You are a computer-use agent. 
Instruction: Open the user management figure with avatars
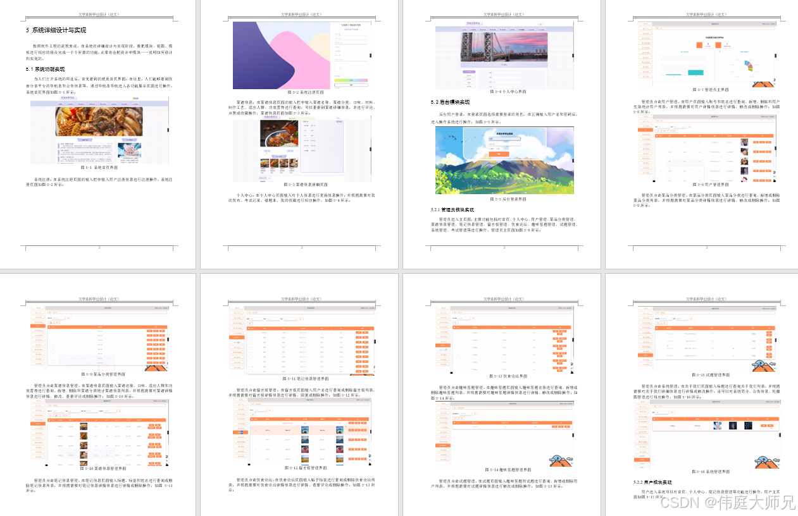[x=706, y=148]
